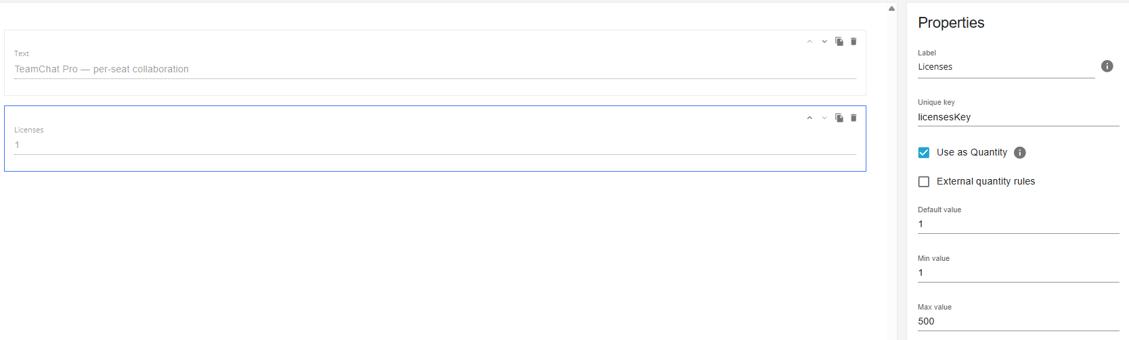Show info for Use as Quantity

[x=1020, y=153]
